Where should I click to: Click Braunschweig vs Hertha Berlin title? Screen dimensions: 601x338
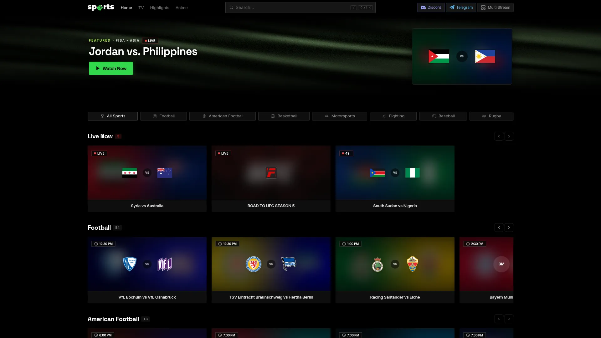coord(271,297)
